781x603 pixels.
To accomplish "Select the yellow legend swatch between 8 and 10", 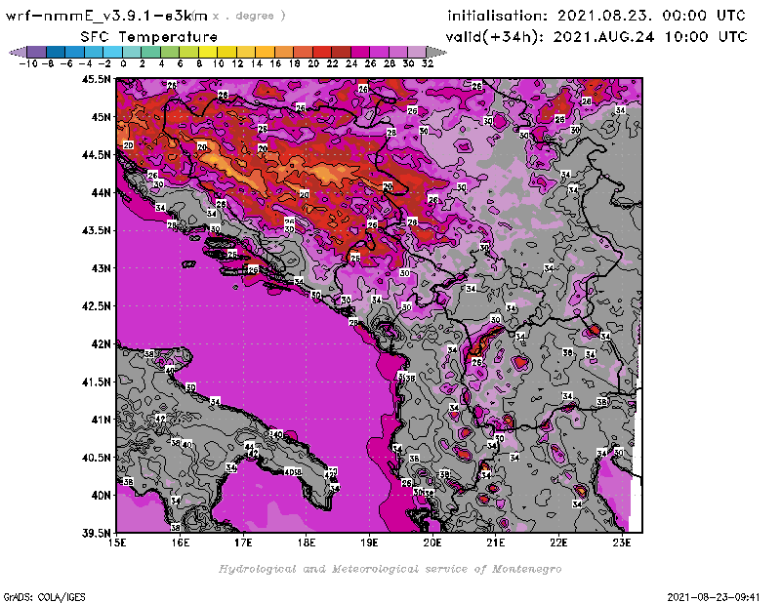I will tap(208, 52).
